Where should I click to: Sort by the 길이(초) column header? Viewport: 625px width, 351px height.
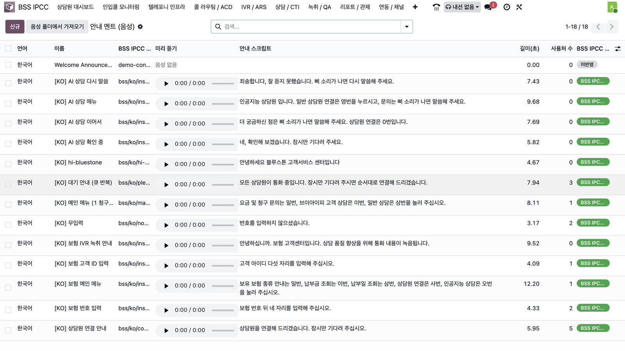(529, 49)
